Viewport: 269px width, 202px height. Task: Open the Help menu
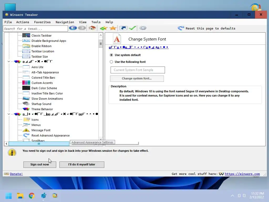click(x=109, y=22)
